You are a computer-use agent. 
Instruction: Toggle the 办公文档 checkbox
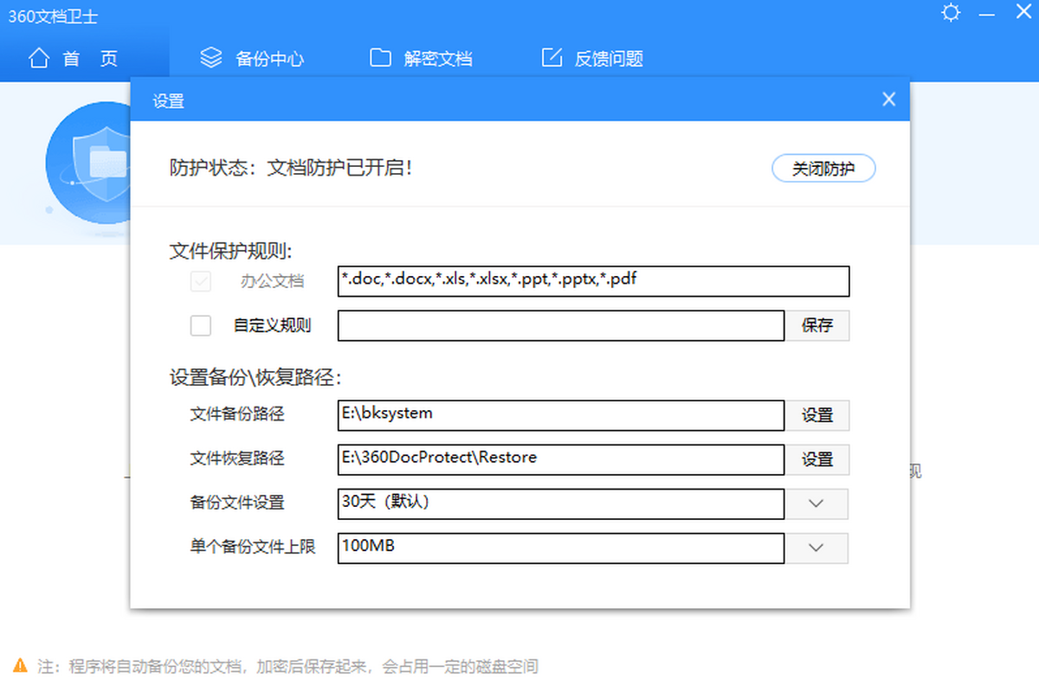(x=201, y=281)
